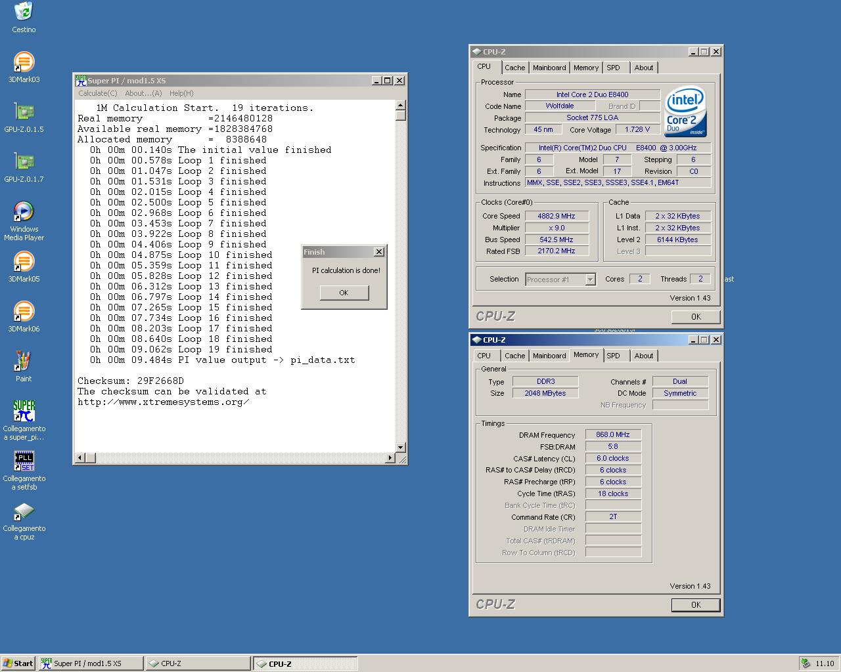Open the About...(A) menu in Super PI
Screen dimensions: 841x672
[x=143, y=93]
